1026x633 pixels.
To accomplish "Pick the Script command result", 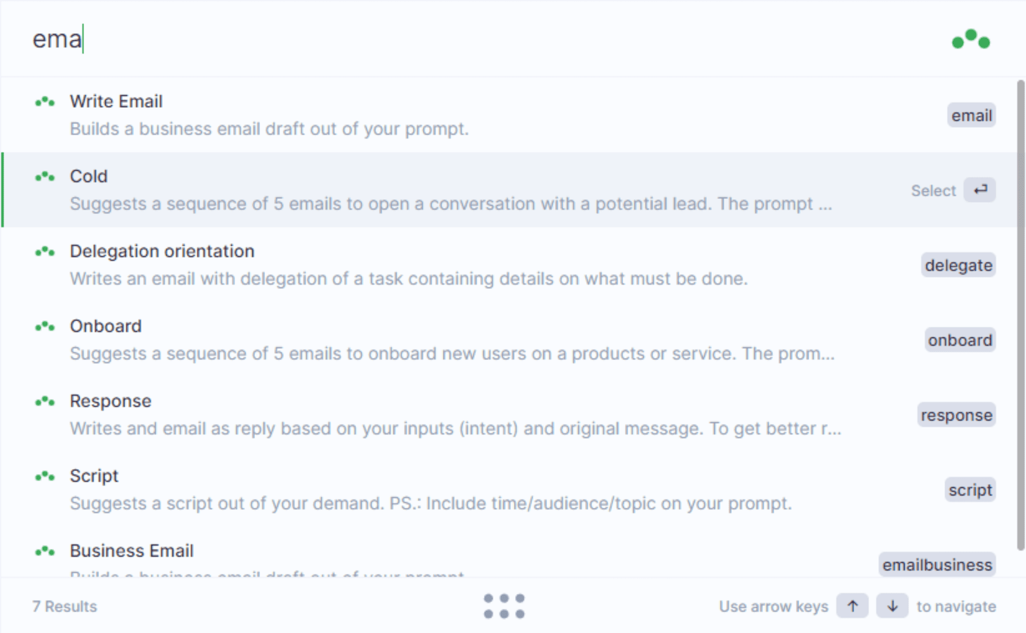I will click(509, 490).
